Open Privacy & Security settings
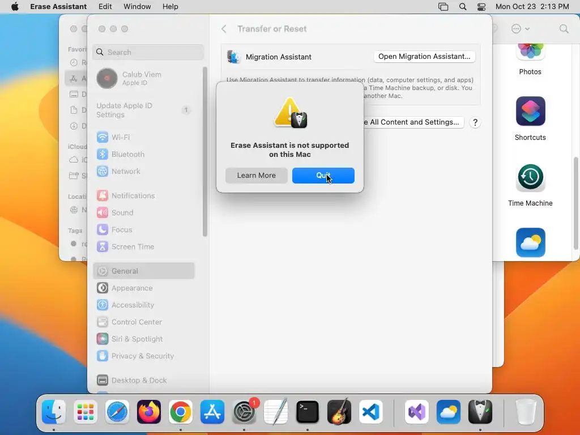Viewport: 580px width, 435px height. (144, 356)
